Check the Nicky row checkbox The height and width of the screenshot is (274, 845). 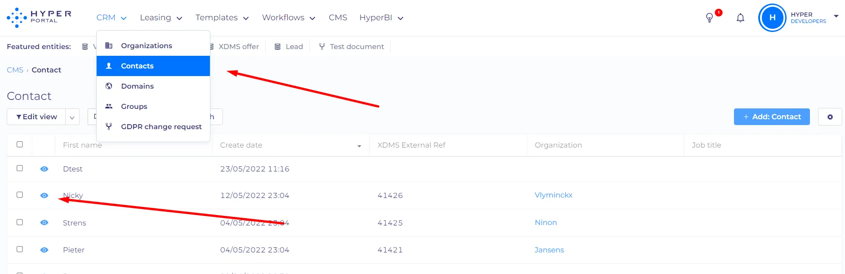coord(20,195)
